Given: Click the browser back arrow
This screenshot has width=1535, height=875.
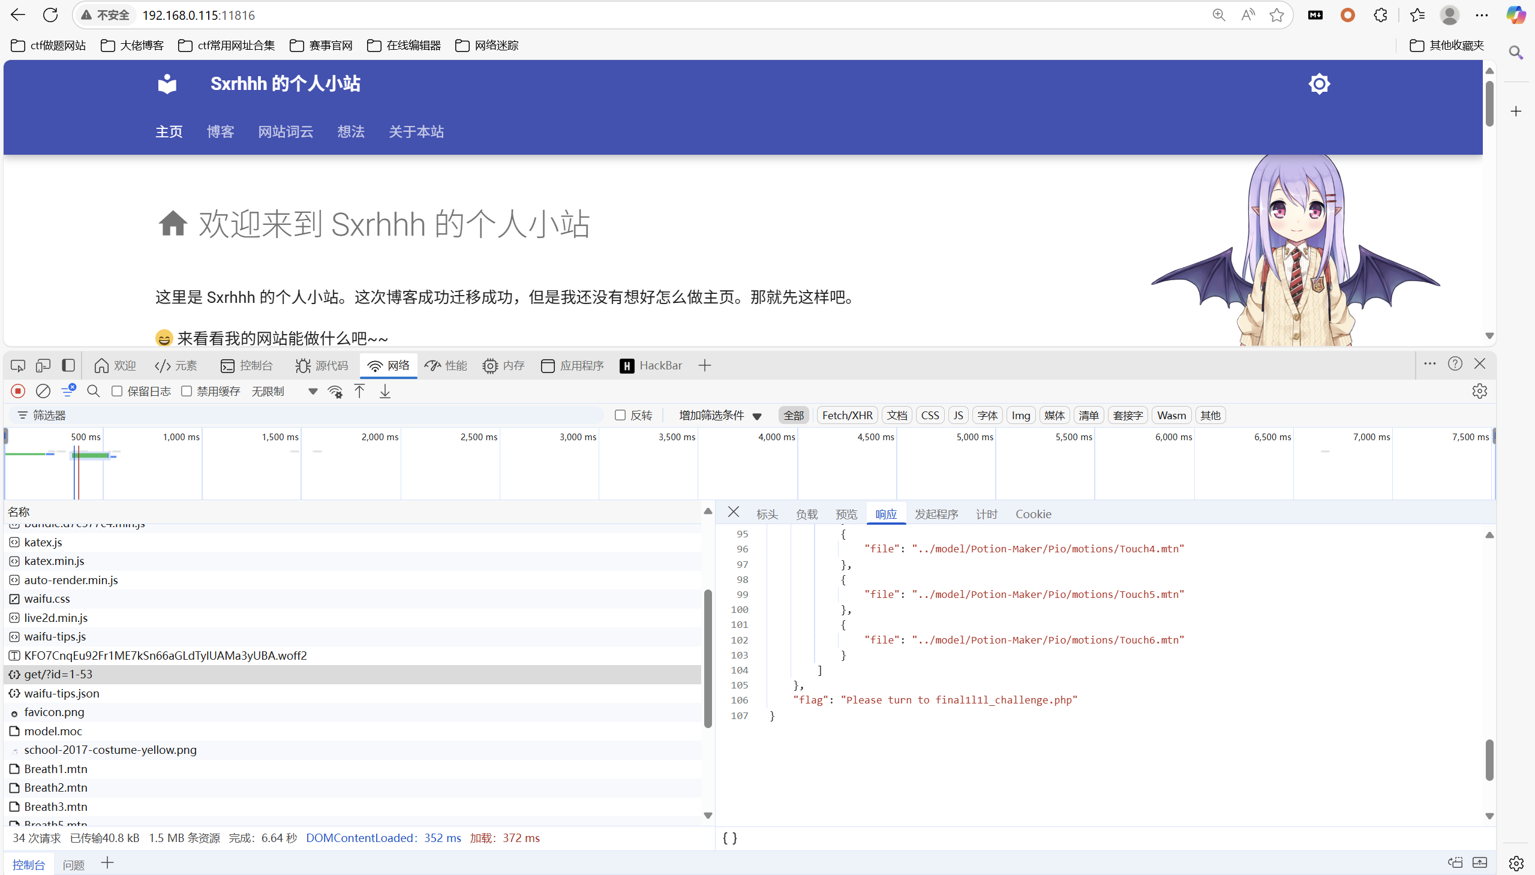Looking at the screenshot, I should [x=18, y=15].
